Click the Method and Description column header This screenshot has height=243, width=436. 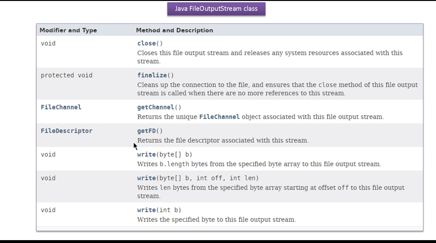click(174, 30)
